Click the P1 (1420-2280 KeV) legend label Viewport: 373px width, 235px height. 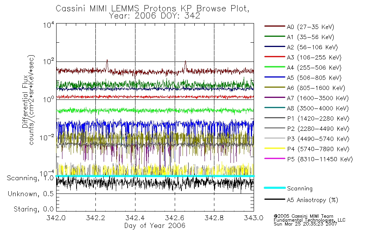pyautogui.click(x=318, y=119)
